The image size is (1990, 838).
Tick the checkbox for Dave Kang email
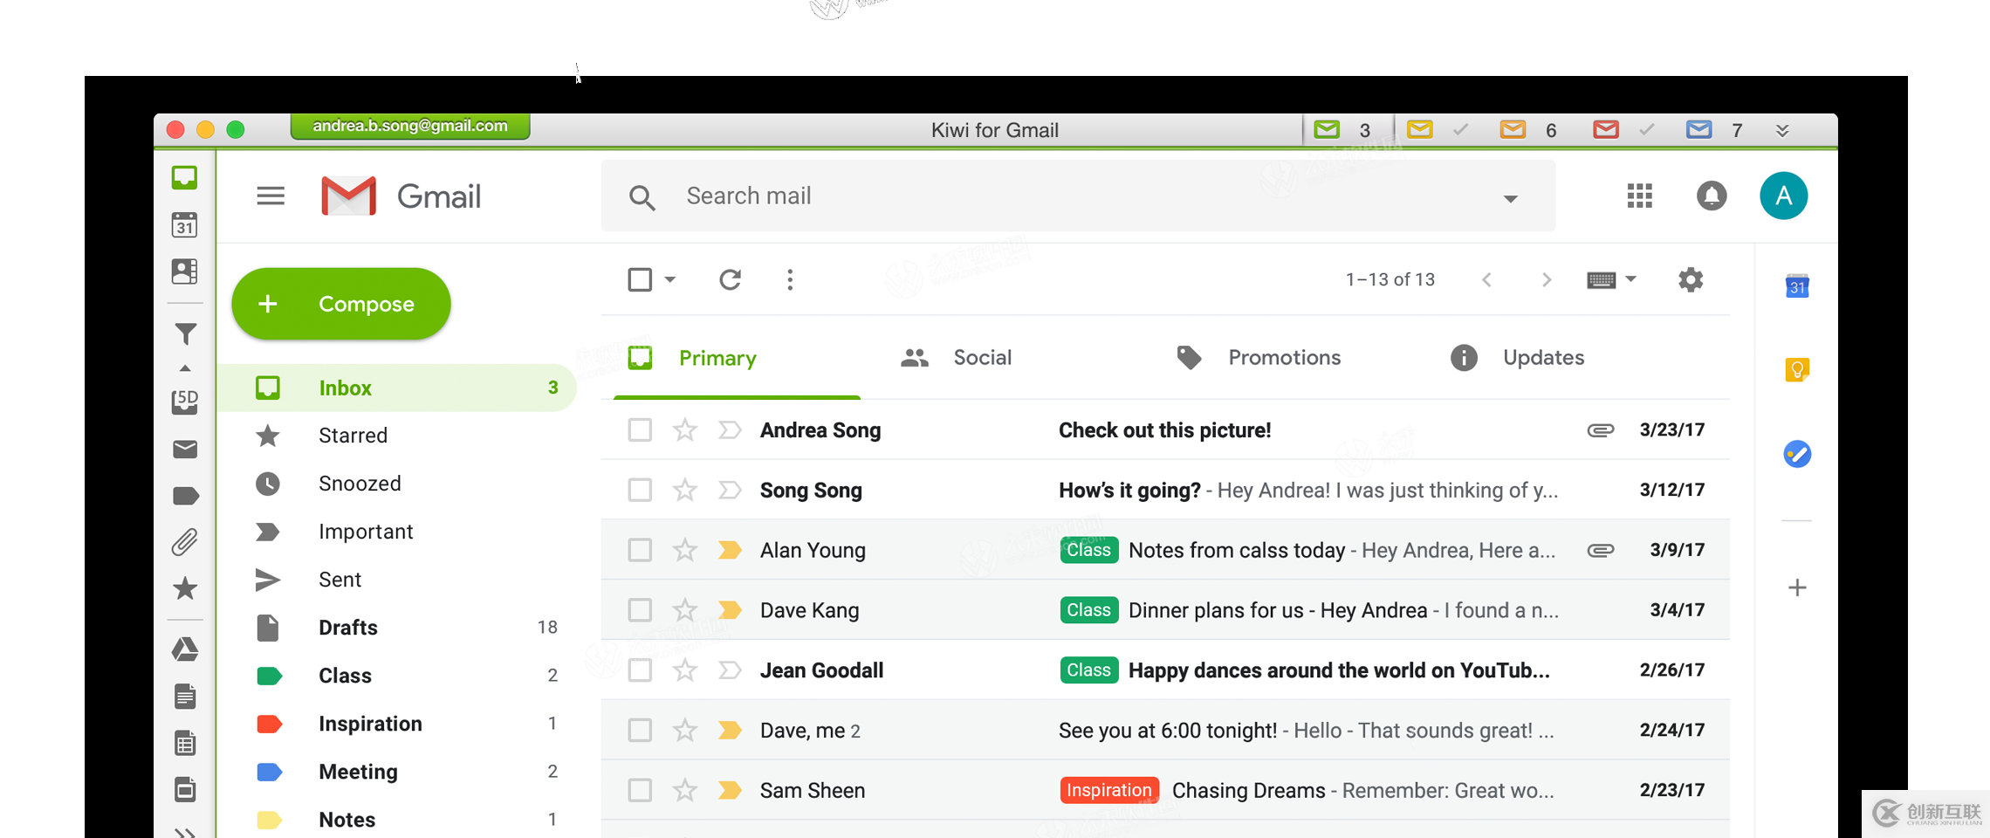pyautogui.click(x=640, y=610)
